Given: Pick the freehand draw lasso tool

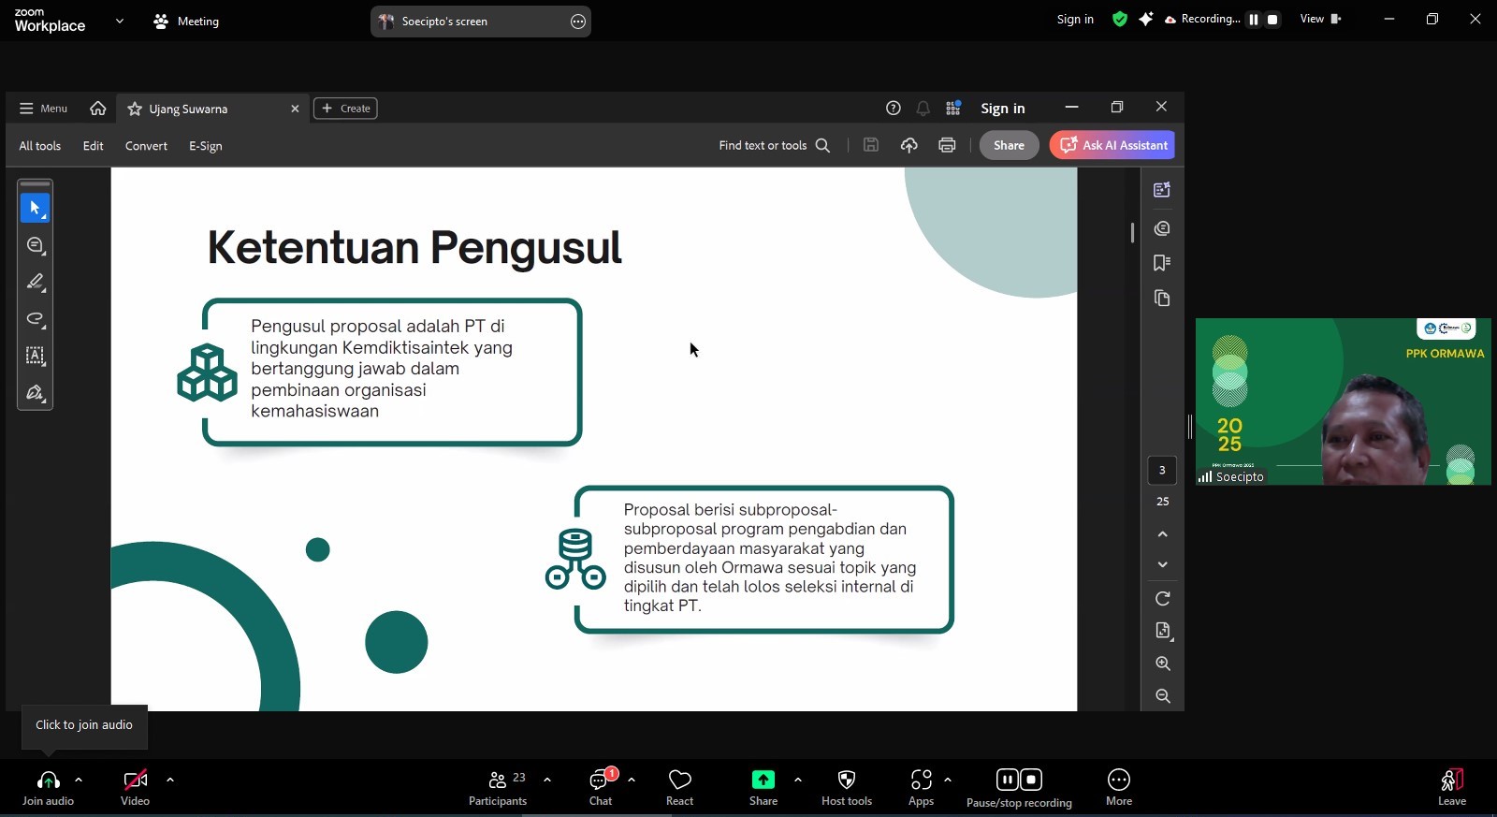Looking at the screenshot, I should click(35, 319).
